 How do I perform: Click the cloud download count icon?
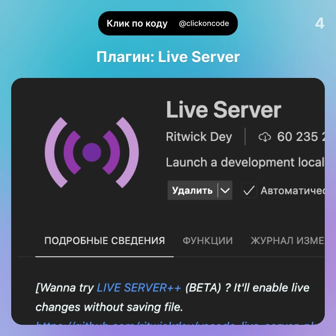point(265,137)
